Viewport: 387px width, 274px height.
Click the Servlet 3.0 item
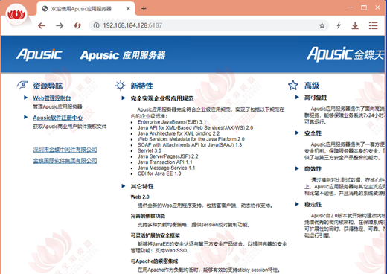click(150, 150)
